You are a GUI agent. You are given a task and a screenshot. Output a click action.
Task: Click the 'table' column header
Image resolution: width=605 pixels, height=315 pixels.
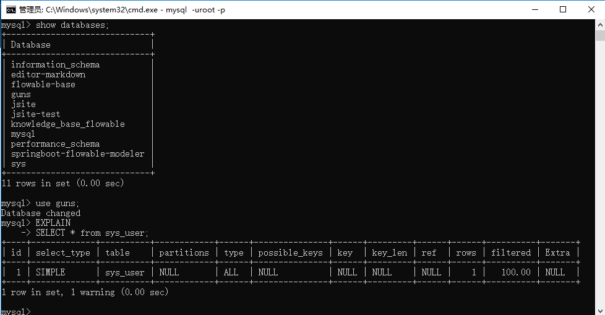(118, 252)
